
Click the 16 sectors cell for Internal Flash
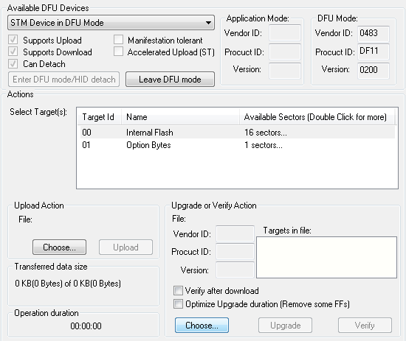[x=266, y=133]
